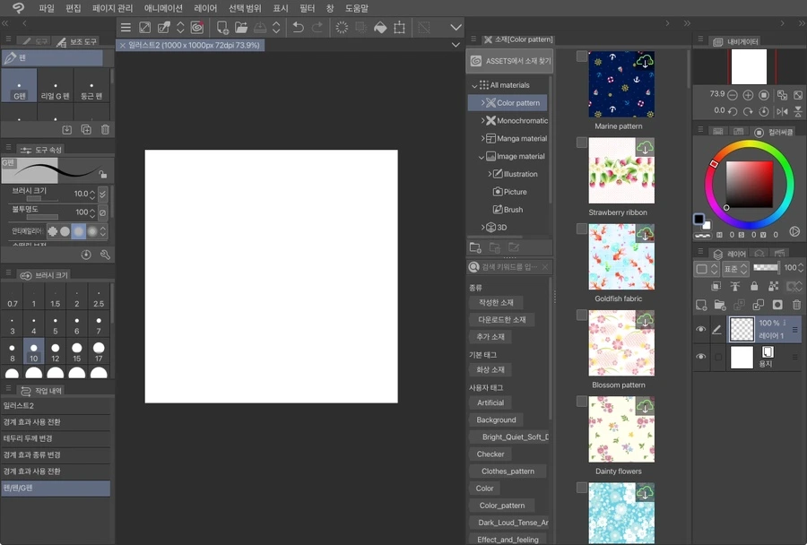This screenshot has width=807, height=545.
Task: Click the search magnifier icon in materials
Action: click(x=473, y=266)
